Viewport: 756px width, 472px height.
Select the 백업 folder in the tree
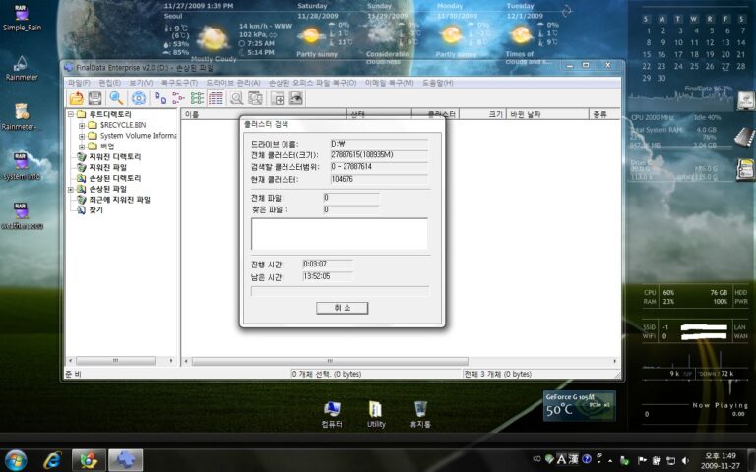point(107,146)
